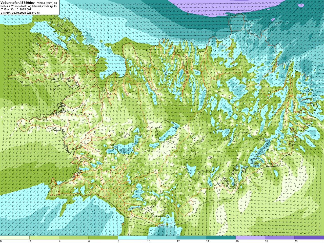Click the legend scale label "8"
Image resolution: width=324 pixels, height=243 pixels.
click(118, 241)
